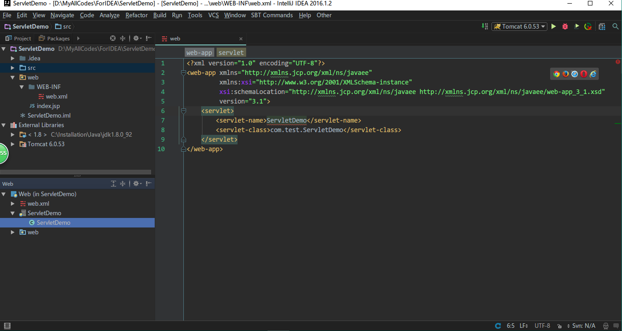
Task: Open file in Firefox browser icon
Action: [565, 74]
